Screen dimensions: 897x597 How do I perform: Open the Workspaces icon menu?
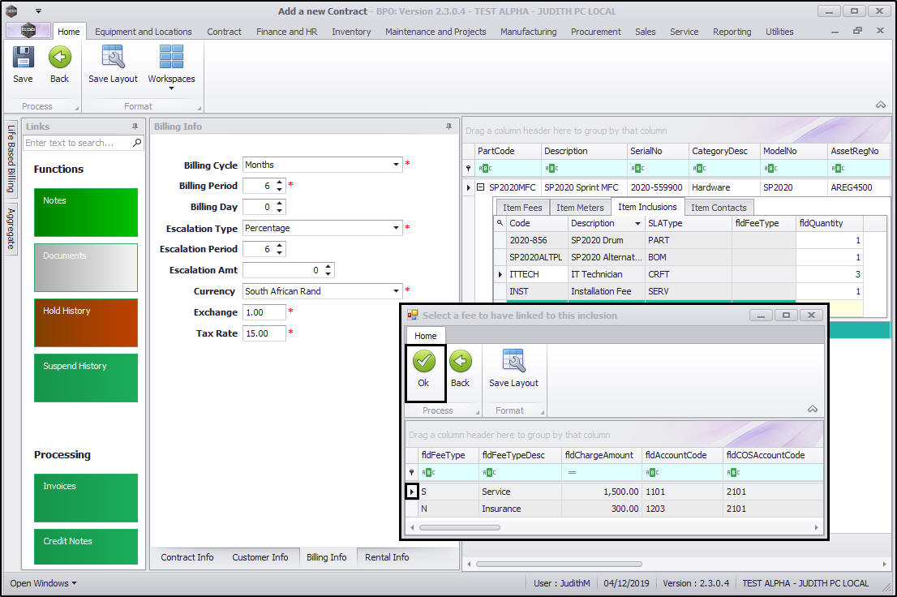[171, 65]
